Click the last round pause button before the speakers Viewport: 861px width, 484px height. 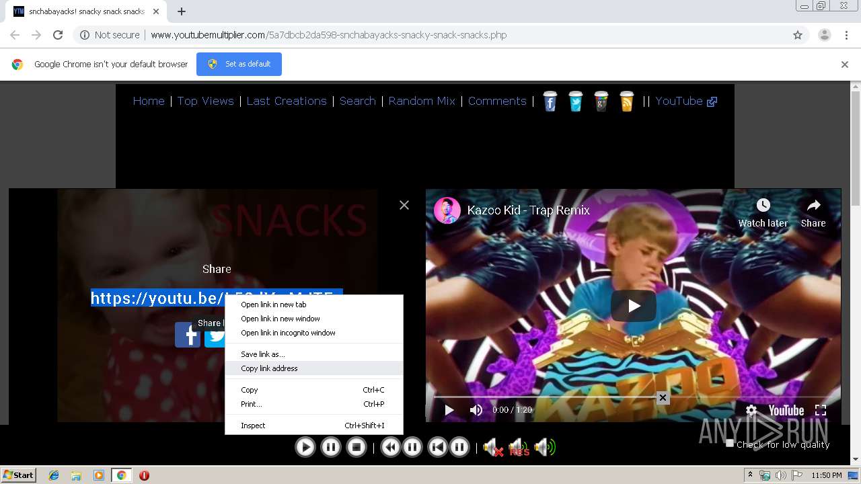coord(459,447)
